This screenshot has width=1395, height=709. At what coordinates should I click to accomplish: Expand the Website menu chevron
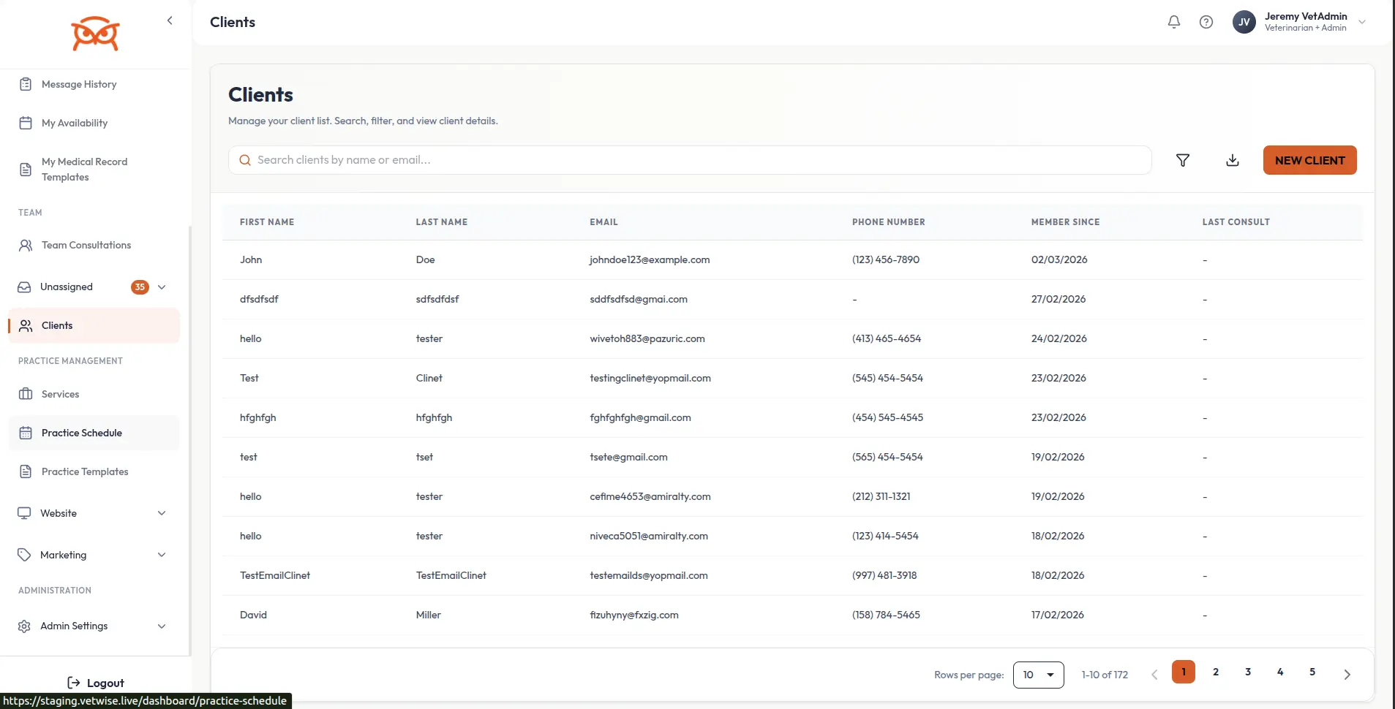pyautogui.click(x=162, y=513)
